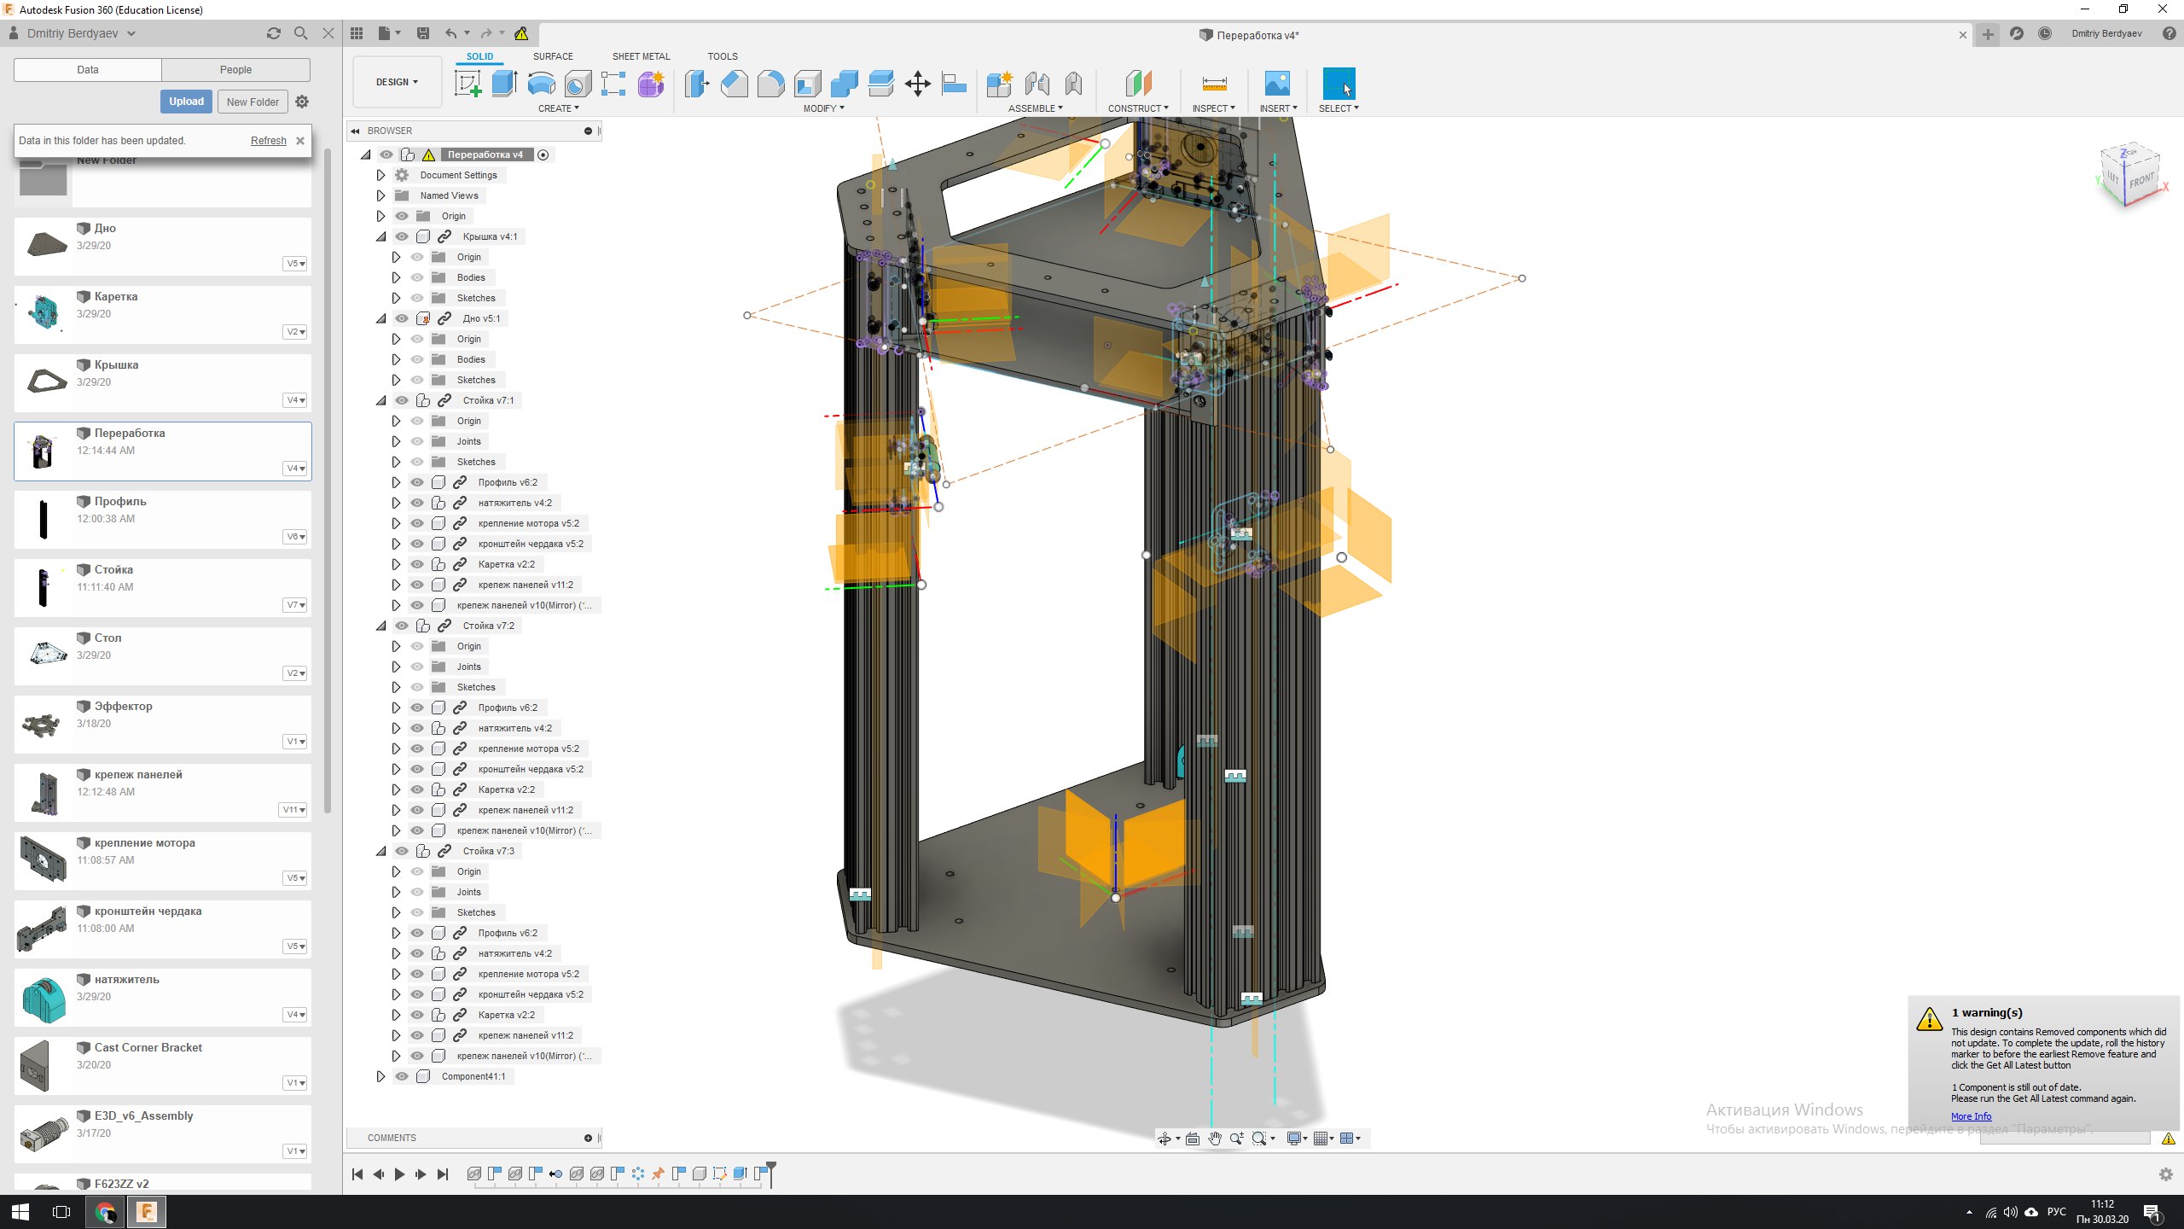Open the DESIGN workspace dropdown
Viewport: 2184px width, 1229px height.
pos(397,82)
